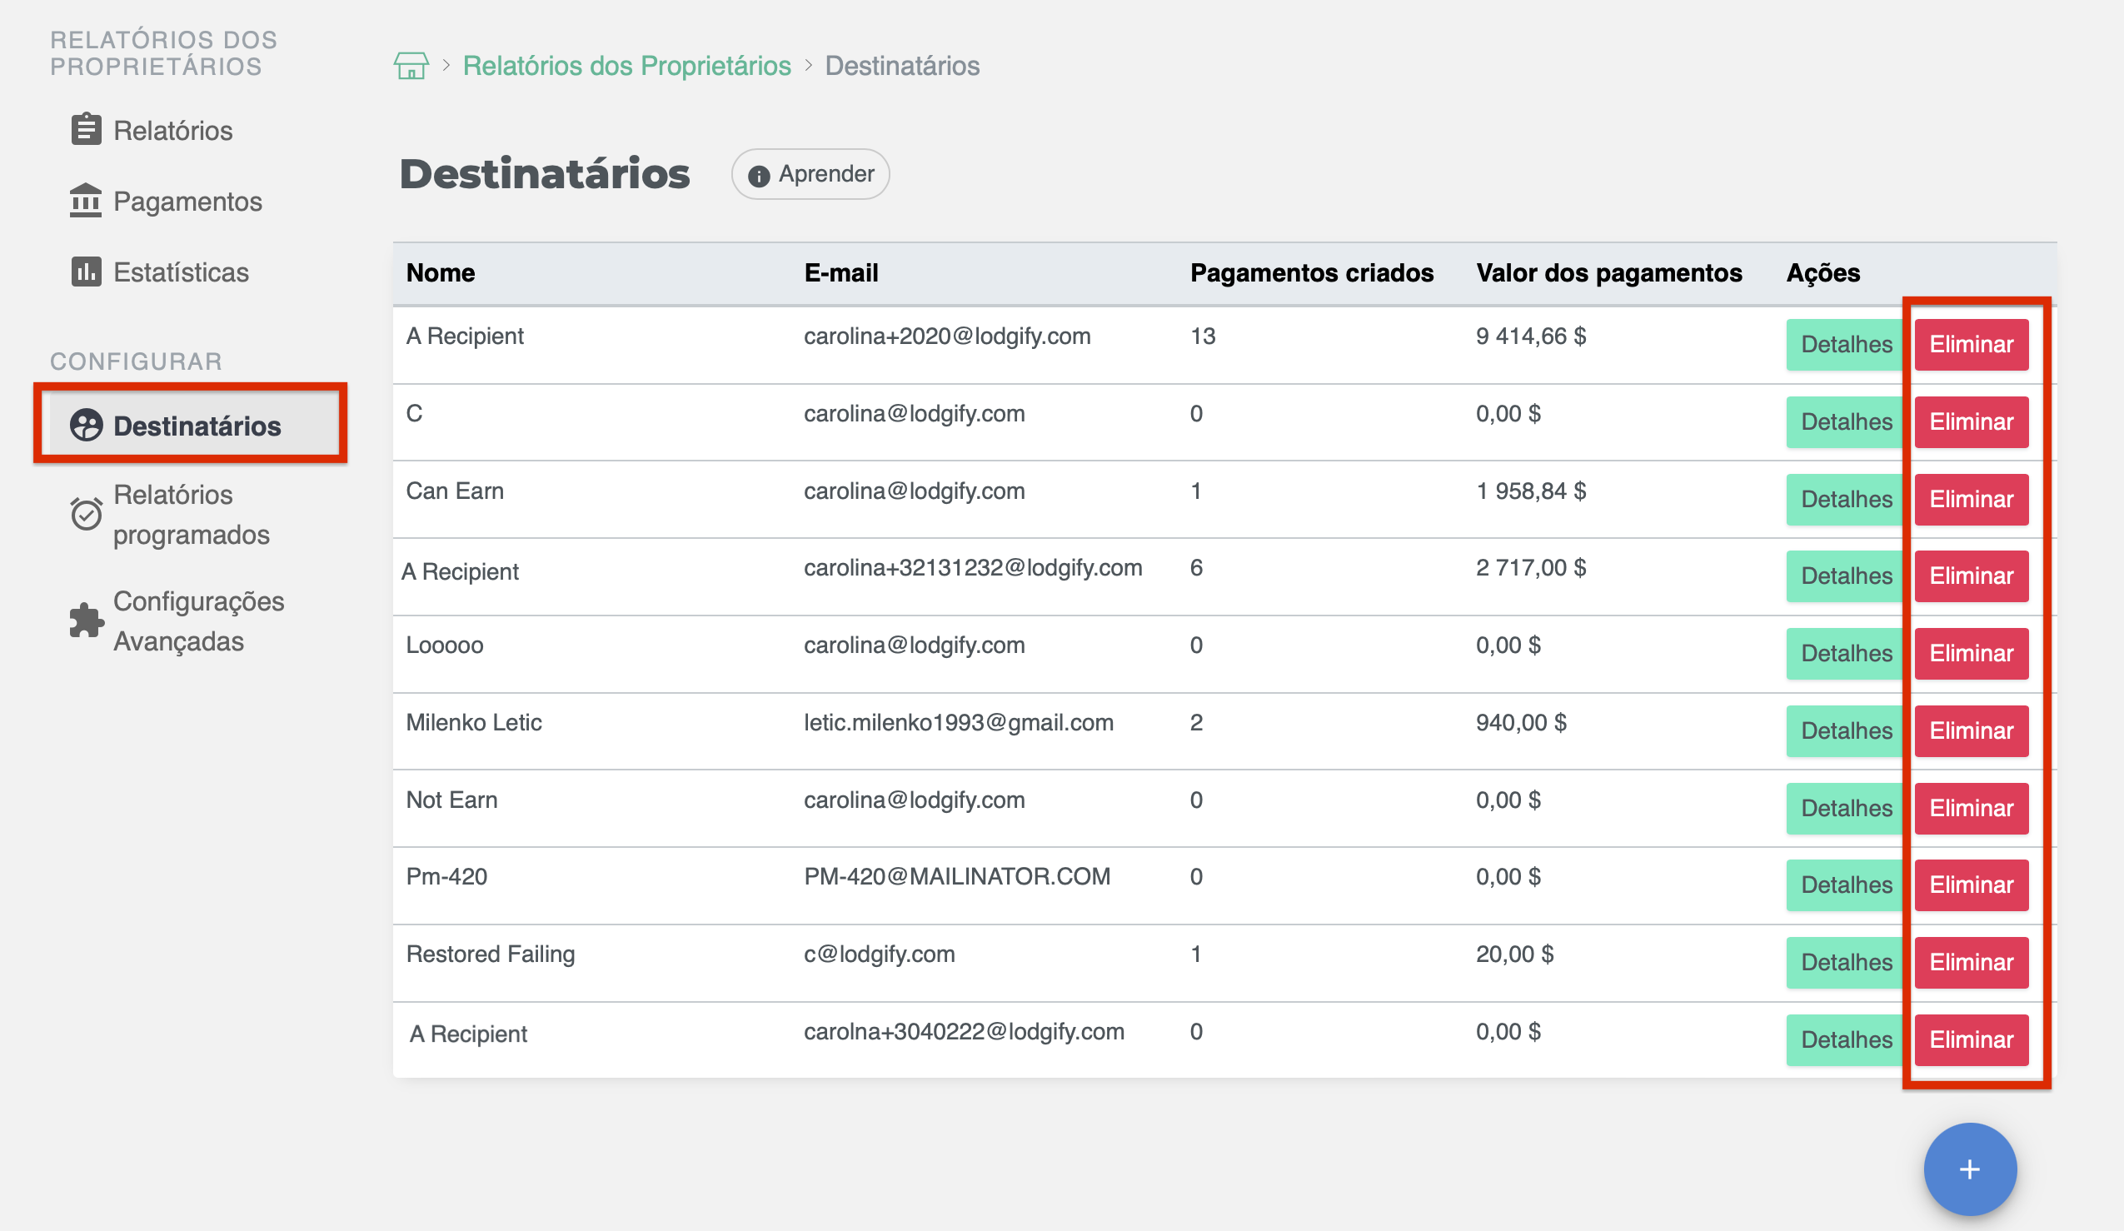Screen dimensions: 2124x1231
Task: Click the Destinatários breadcrumb text
Action: [901, 66]
